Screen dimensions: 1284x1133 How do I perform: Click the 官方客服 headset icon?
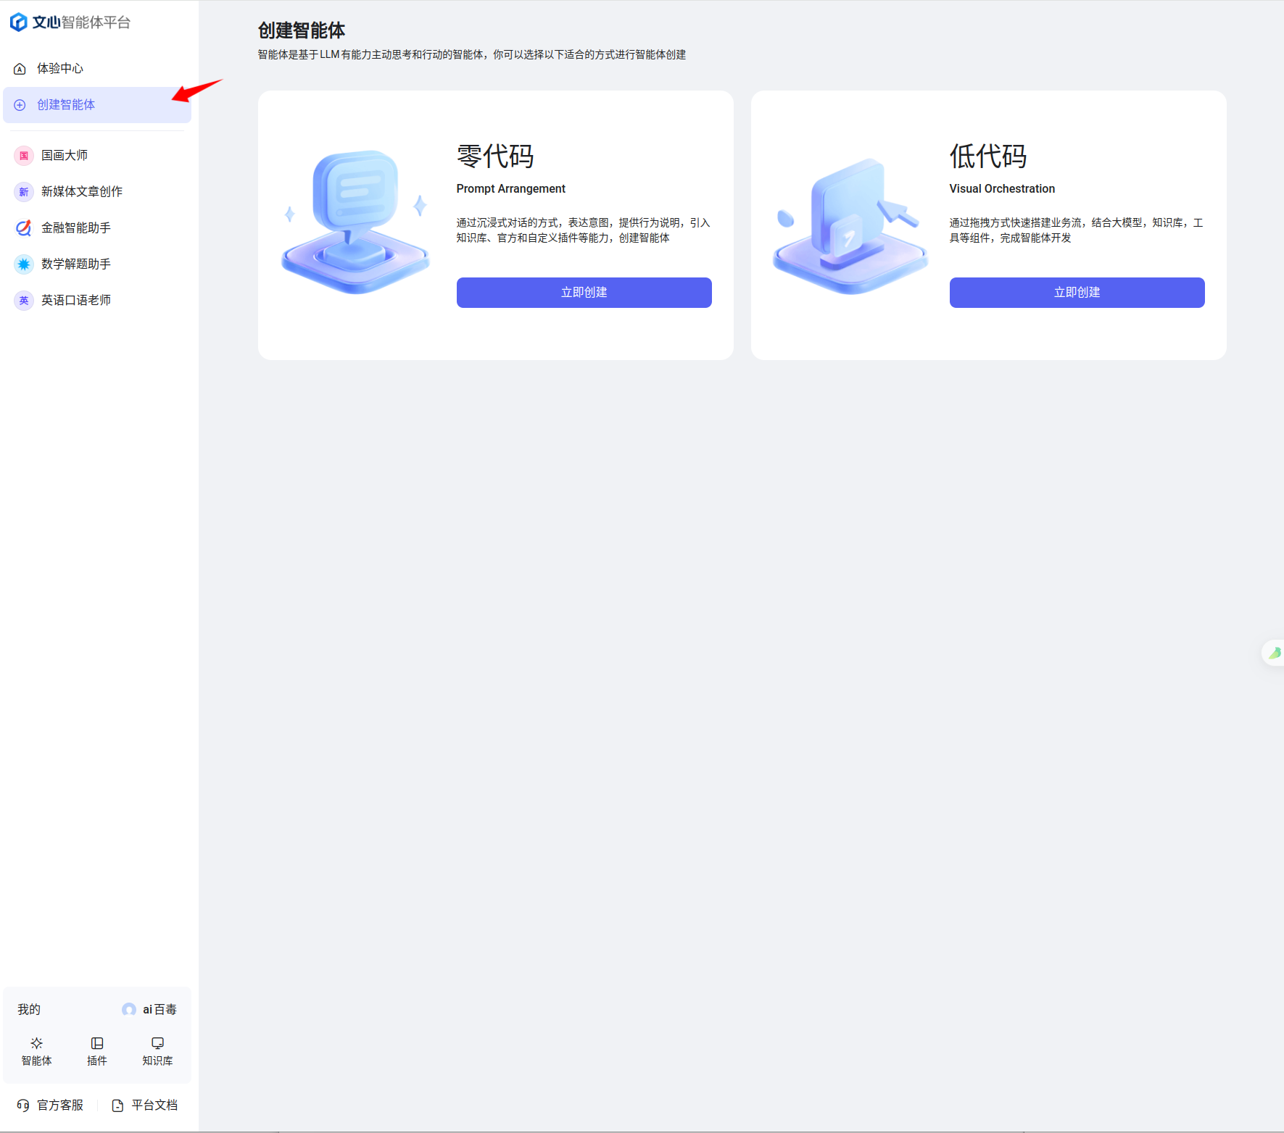(x=23, y=1105)
